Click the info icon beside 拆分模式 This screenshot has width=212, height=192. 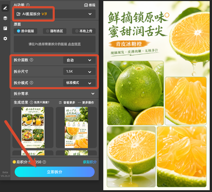[x=32, y=83]
